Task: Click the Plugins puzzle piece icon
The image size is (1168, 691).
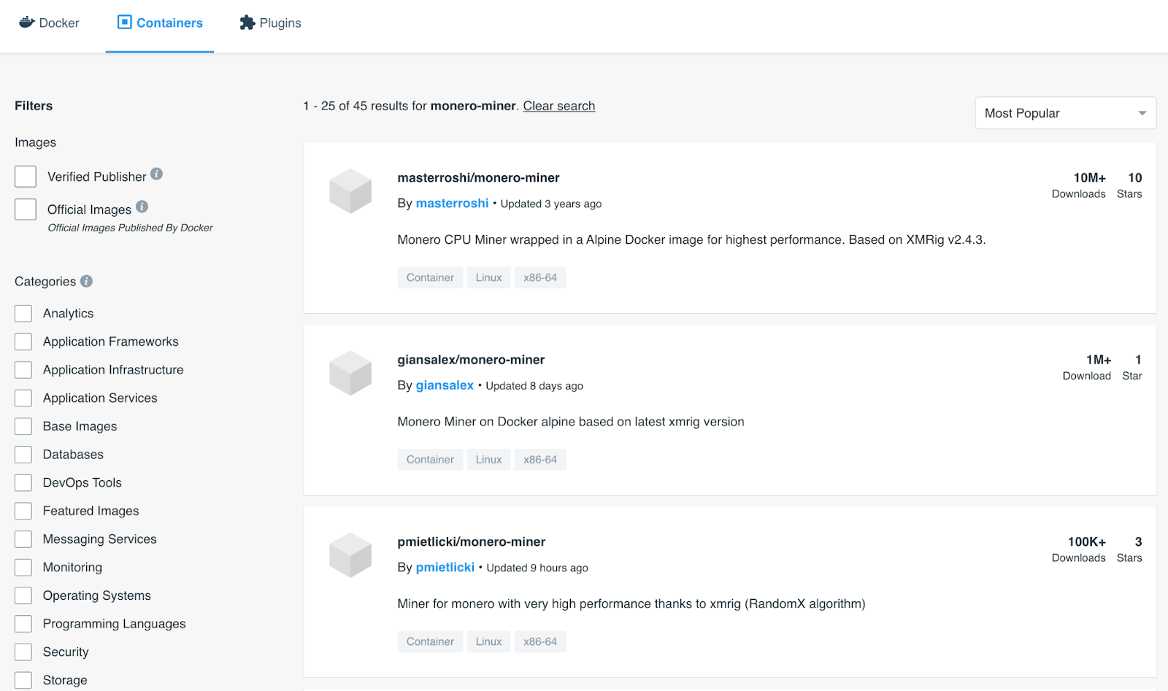Action: click(x=247, y=23)
